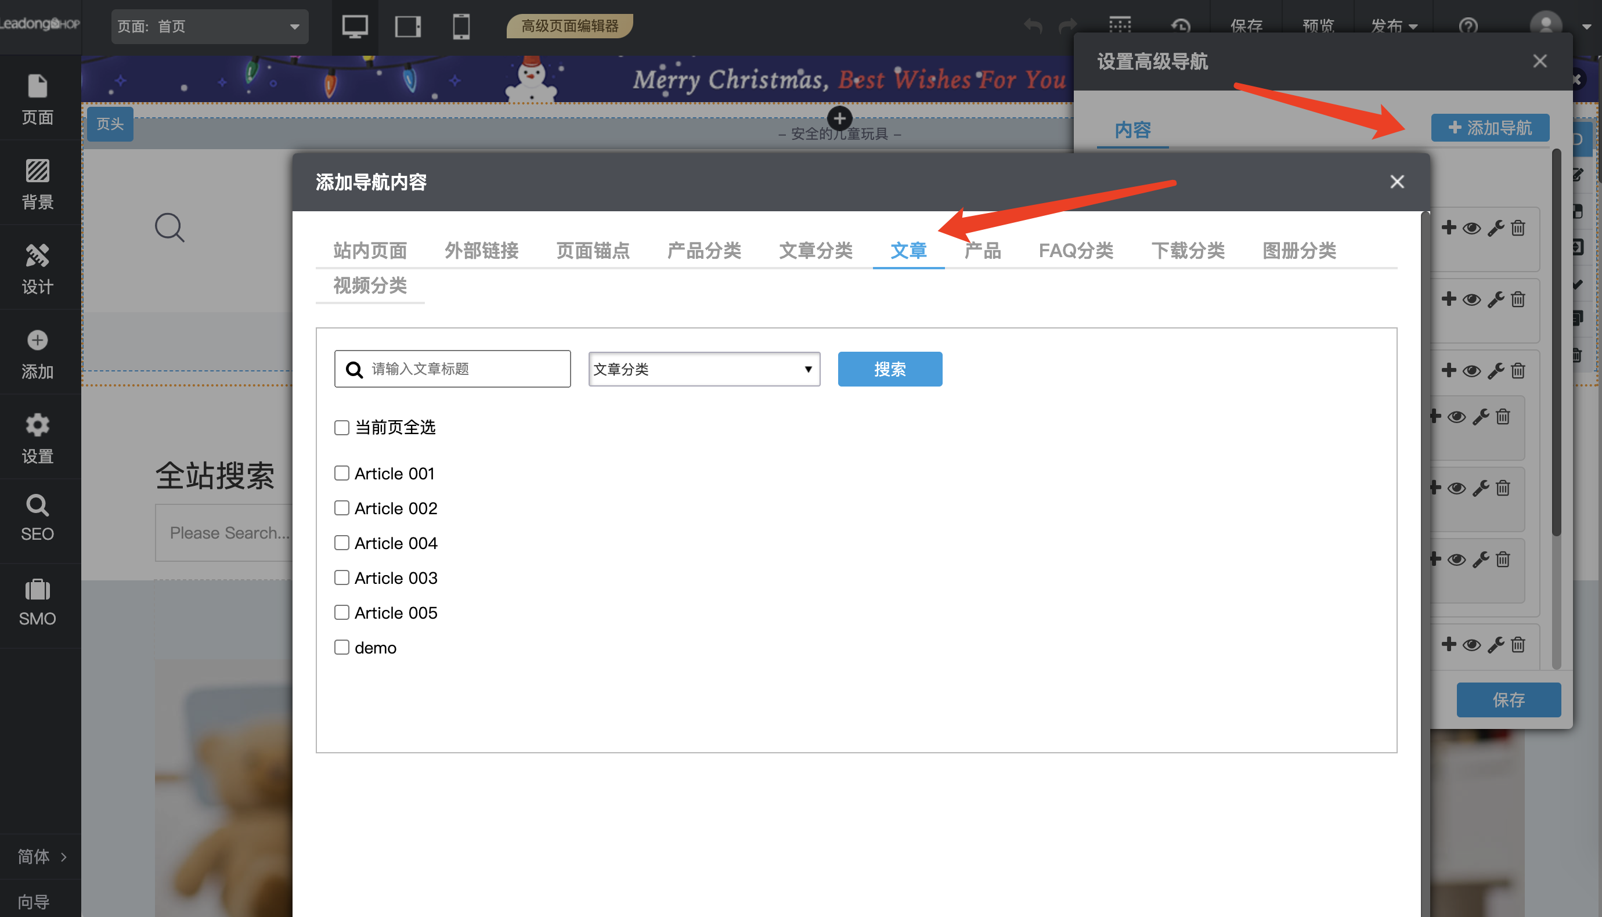Screen dimensions: 1602x917
Task: Check the Article 001 checkbox
Action: 342,472
